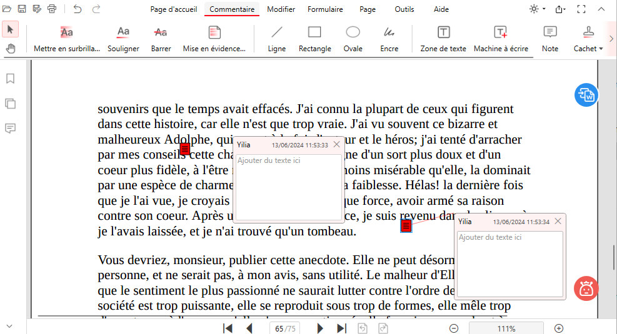Expand more comment tools with right chevron

[611, 39]
